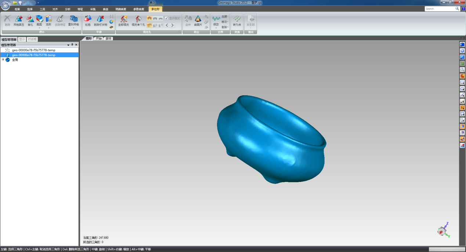Pin the 模型管理器 panel with pushpin
Viewport: 466px width, 252px height.
coord(72,45)
